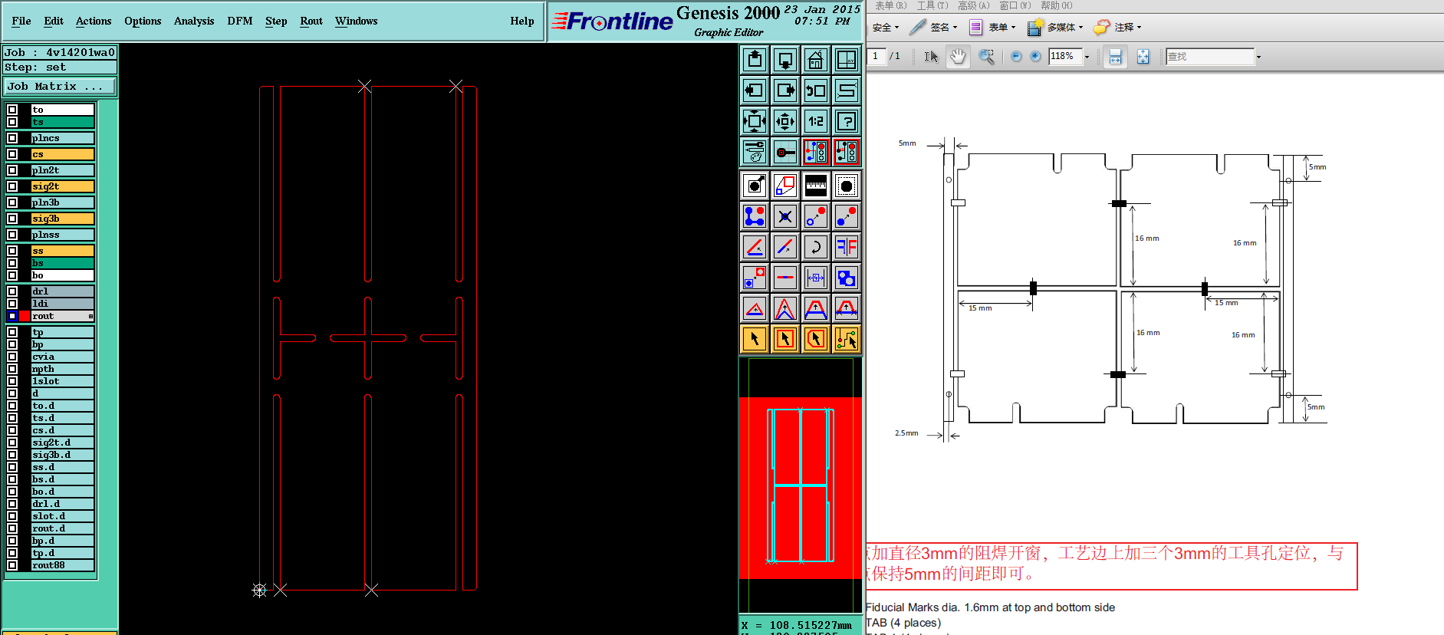Open the Analysis menu
The image size is (1444, 635).
click(x=194, y=21)
